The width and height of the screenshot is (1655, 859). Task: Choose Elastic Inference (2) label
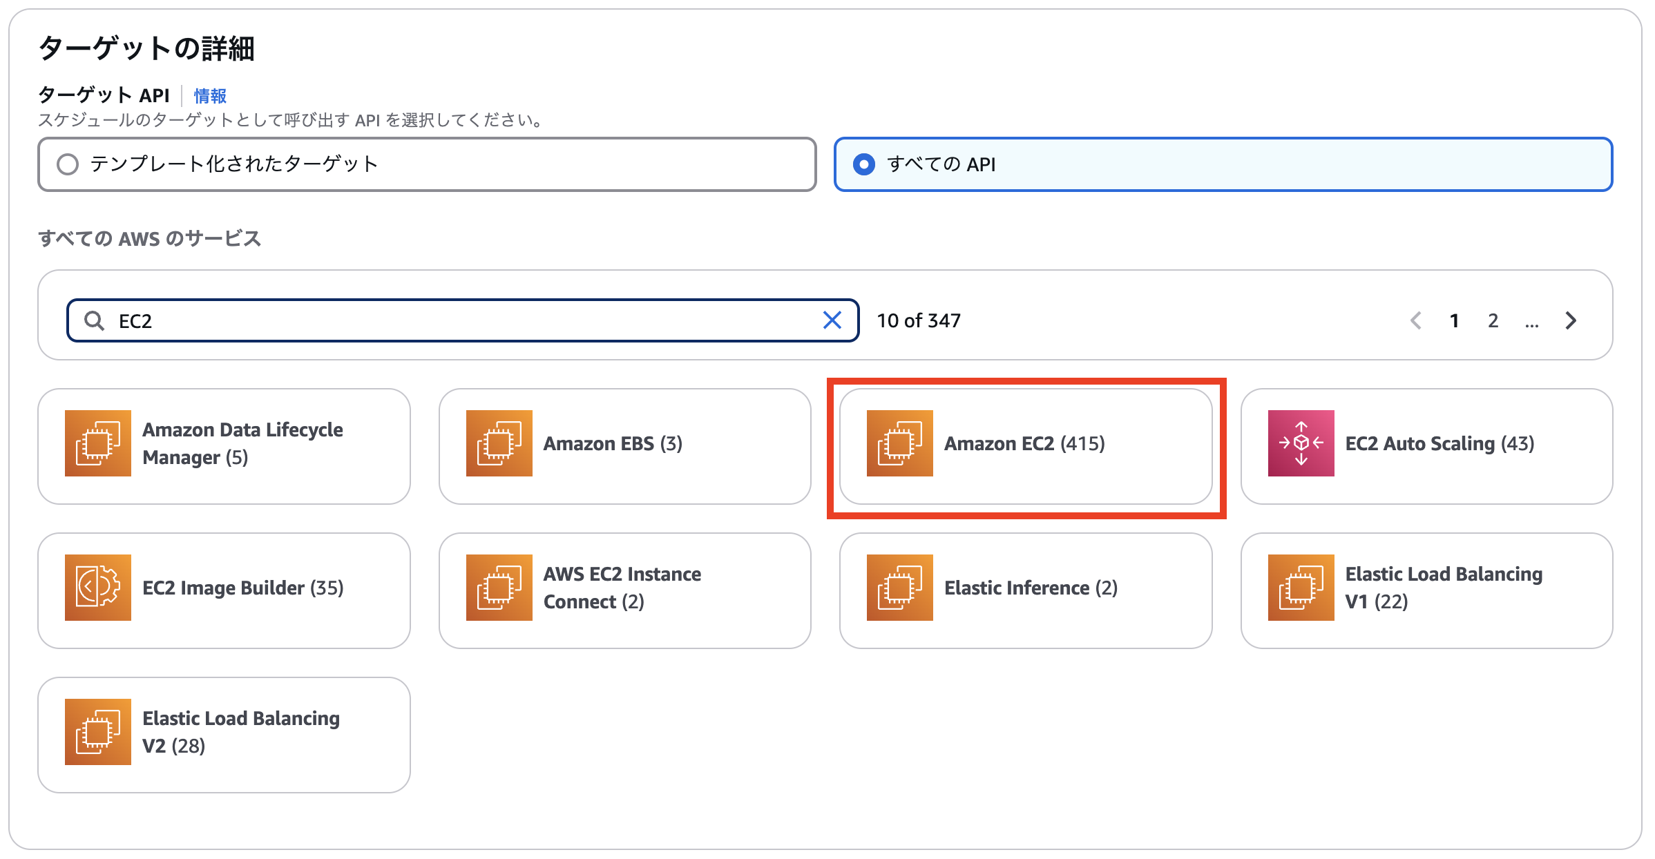[1031, 588]
